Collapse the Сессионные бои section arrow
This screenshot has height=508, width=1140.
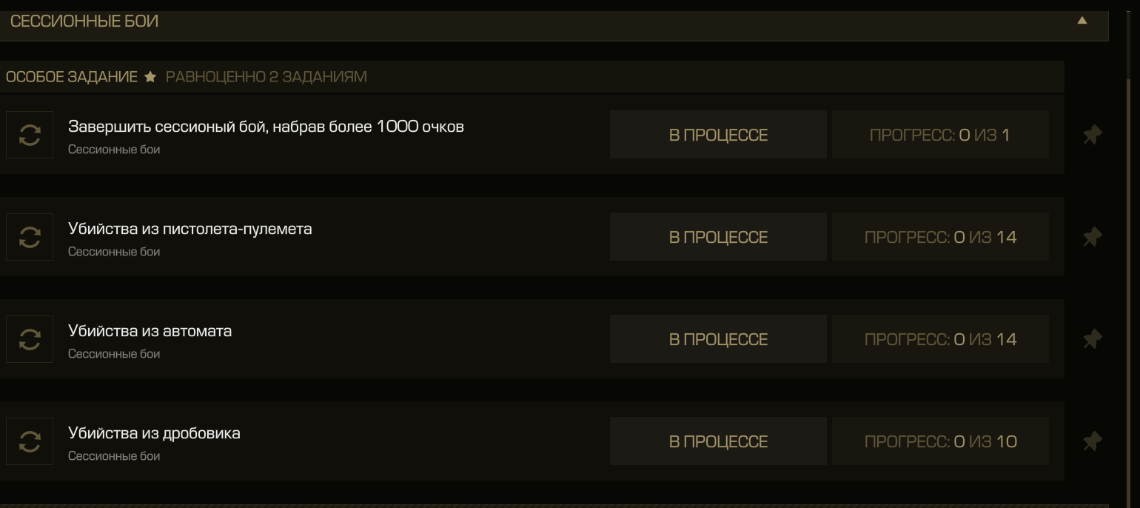click(1082, 21)
